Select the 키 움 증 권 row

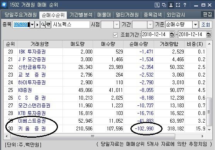pos(105,128)
